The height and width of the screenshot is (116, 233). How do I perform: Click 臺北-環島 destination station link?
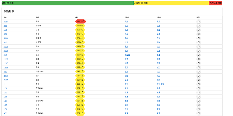(x=160, y=84)
